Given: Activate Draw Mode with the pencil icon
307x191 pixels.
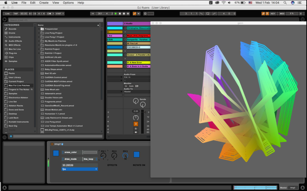Looking at the screenshot, I should point(263,14).
